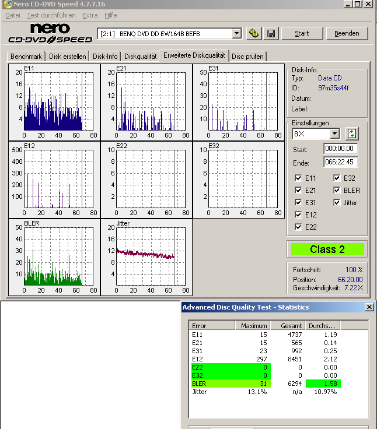Uncheck the E32 error checkbox

tap(337, 178)
